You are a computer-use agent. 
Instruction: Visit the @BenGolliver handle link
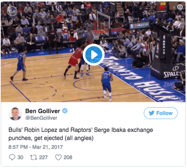coord(41,118)
